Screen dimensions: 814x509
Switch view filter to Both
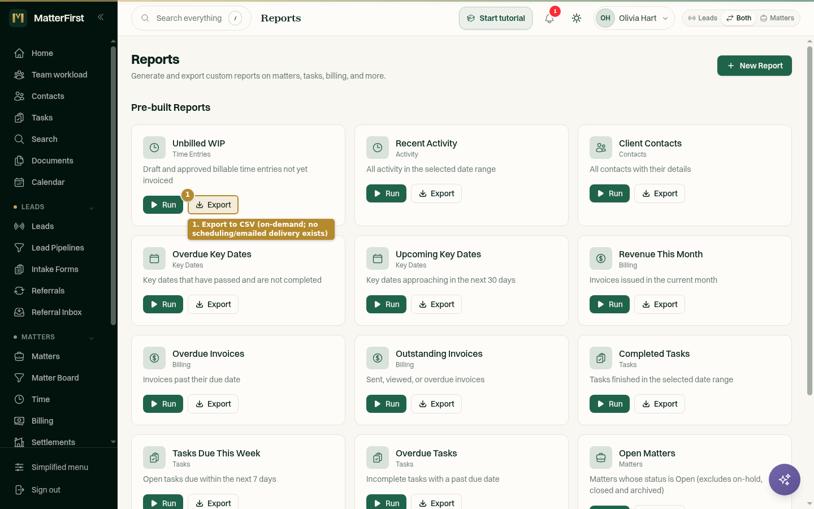(x=739, y=18)
